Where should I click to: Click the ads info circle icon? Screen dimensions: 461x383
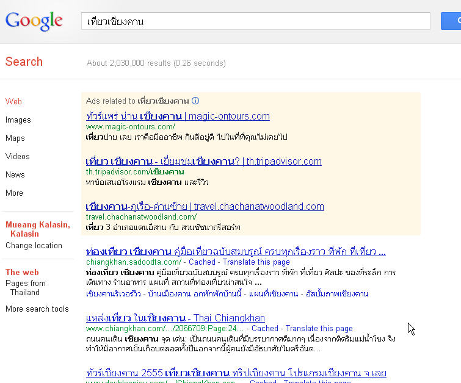[x=195, y=101]
